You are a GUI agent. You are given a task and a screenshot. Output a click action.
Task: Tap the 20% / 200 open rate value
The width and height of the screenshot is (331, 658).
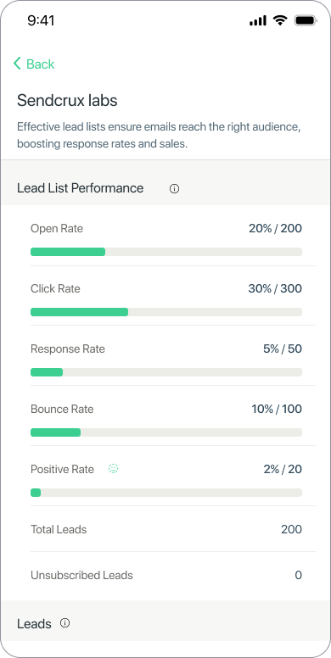click(275, 228)
